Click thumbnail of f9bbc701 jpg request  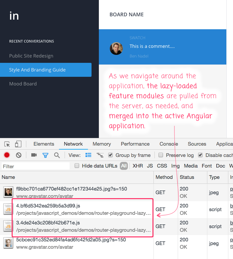tap(8, 192)
